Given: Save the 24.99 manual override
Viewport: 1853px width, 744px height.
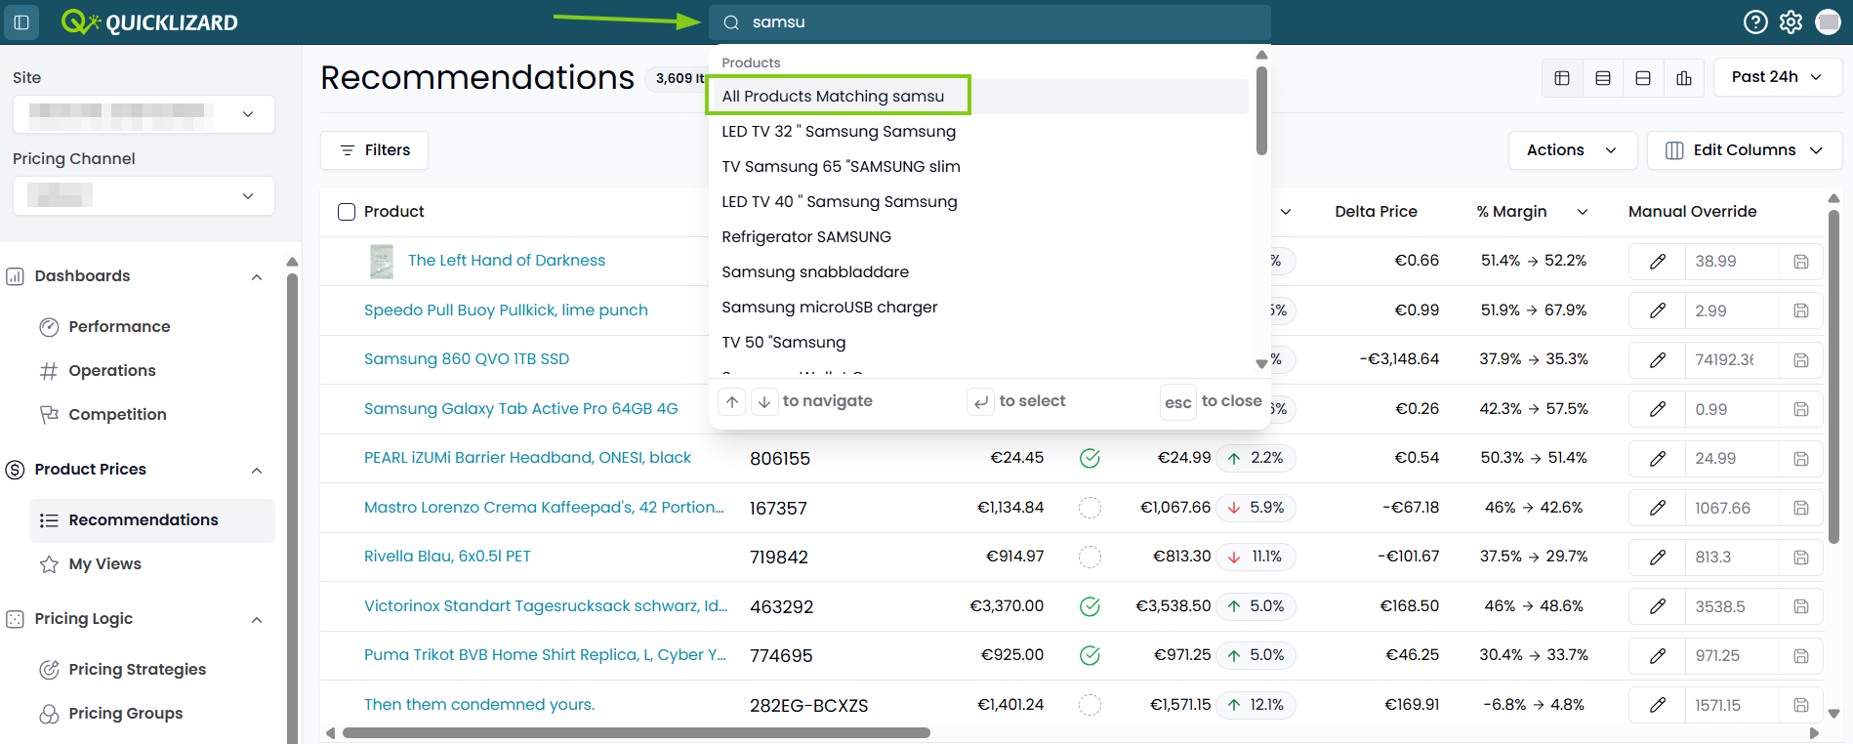Looking at the screenshot, I should 1801,459.
